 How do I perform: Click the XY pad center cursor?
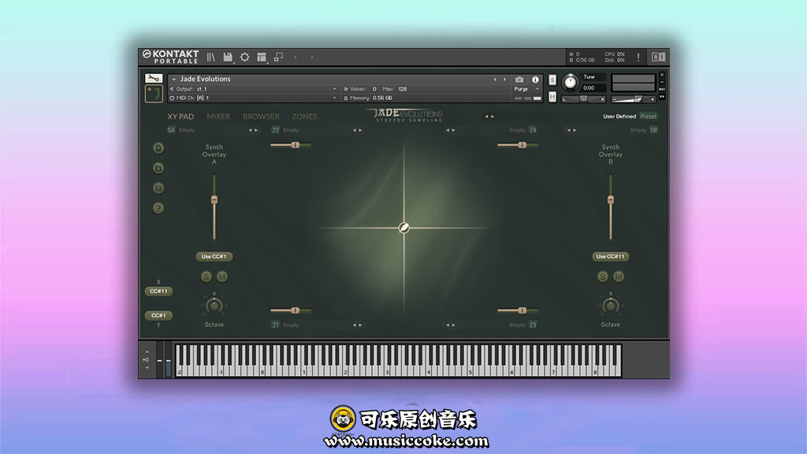click(404, 228)
